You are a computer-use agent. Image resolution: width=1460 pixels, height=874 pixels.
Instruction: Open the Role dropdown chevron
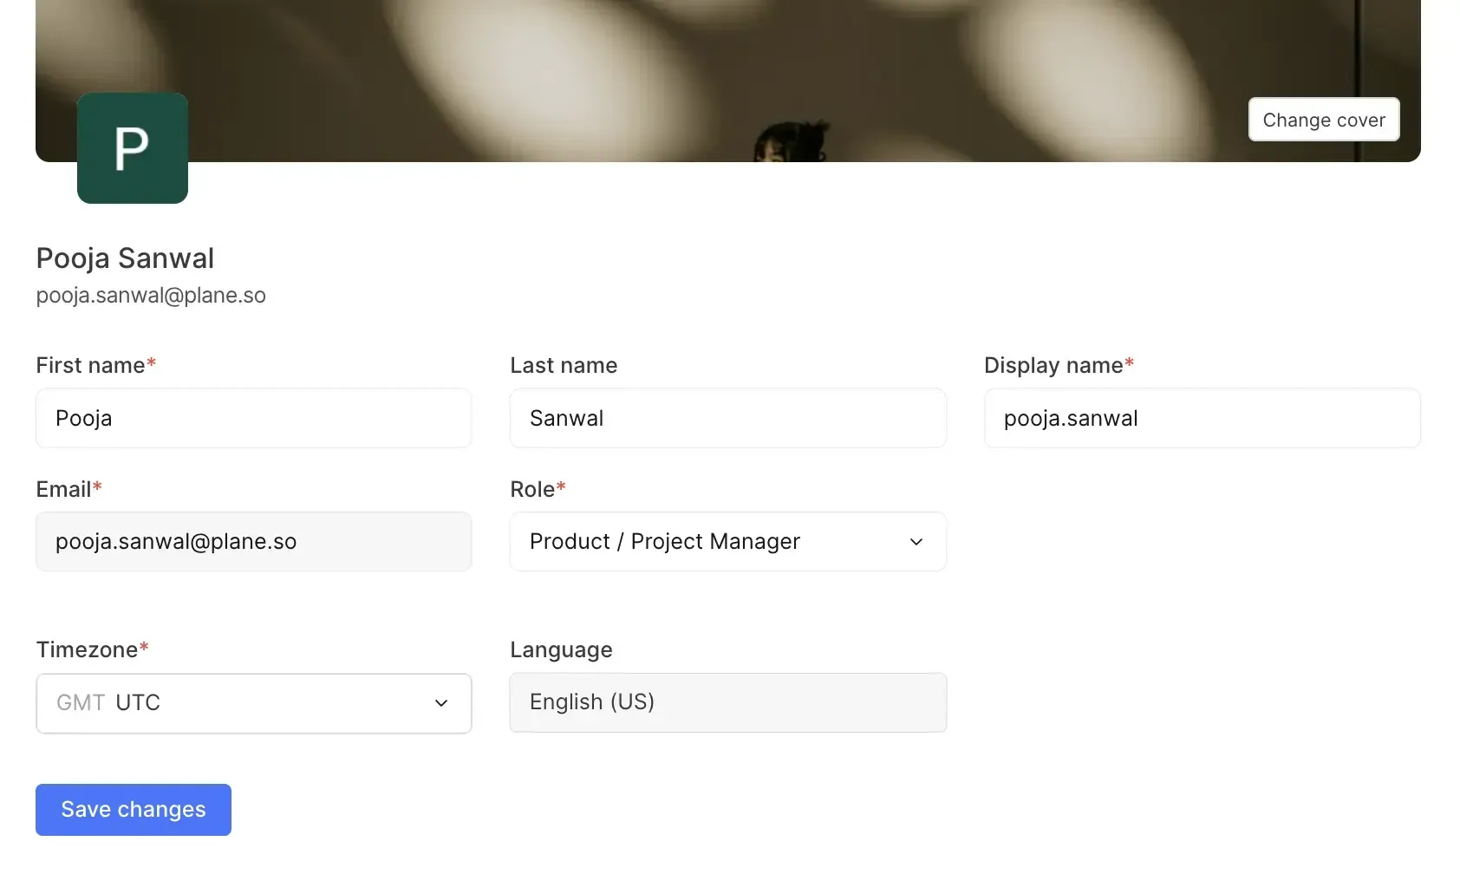[x=916, y=541]
